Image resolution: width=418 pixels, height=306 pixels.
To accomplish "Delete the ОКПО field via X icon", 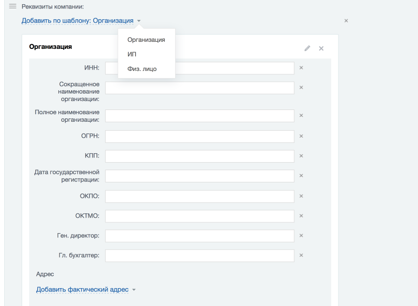I will tap(301, 196).
